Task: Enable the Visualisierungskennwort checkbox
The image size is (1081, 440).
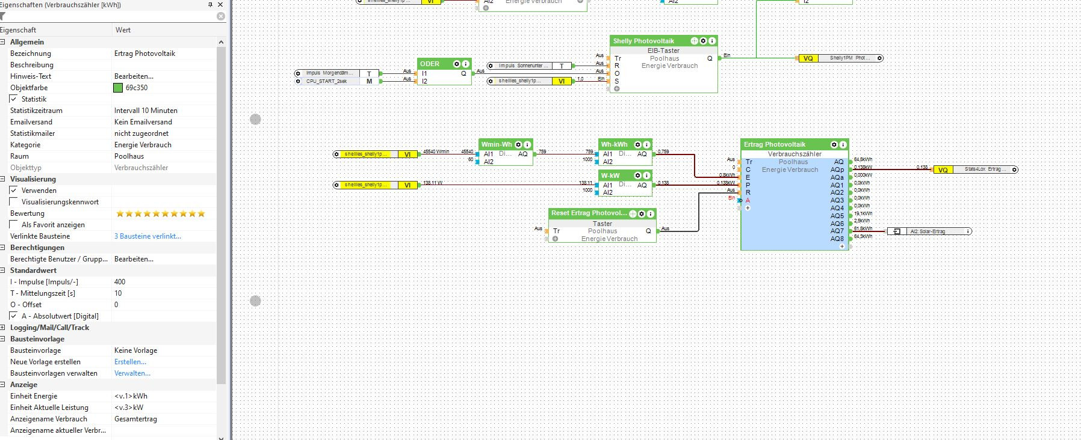Action: click(x=14, y=202)
